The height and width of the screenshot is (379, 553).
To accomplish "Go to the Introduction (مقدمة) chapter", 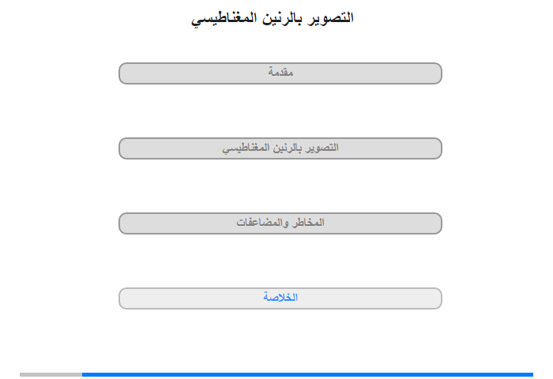I will (280, 73).
